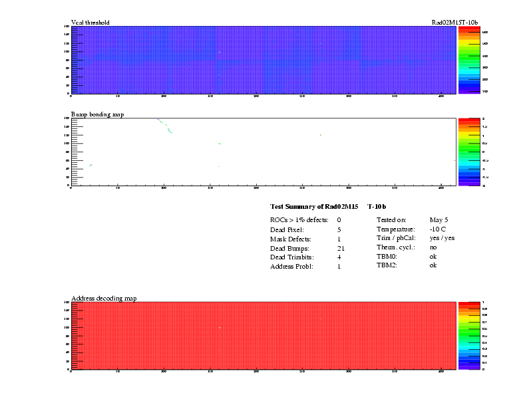The height and width of the screenshot is (407, 527).
Task: Click the Address Probl label
Action: click(291, 267)
